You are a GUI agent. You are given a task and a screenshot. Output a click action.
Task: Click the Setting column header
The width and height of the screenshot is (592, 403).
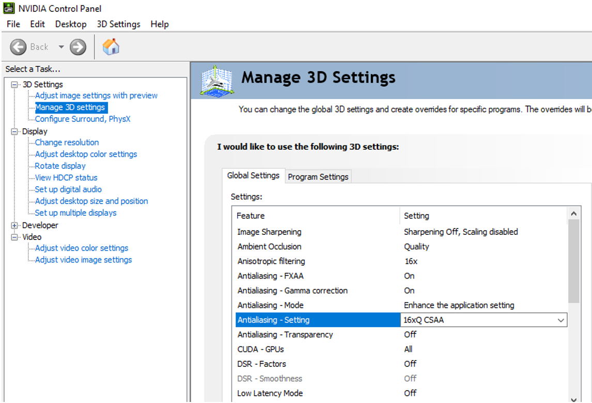coord(484,216)
